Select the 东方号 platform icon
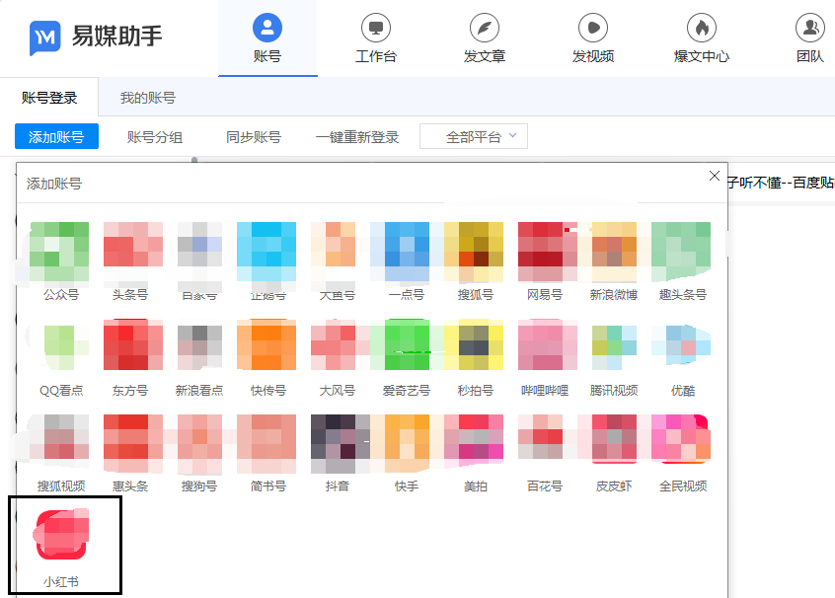835x598 pixels. [x=133, y=344]
